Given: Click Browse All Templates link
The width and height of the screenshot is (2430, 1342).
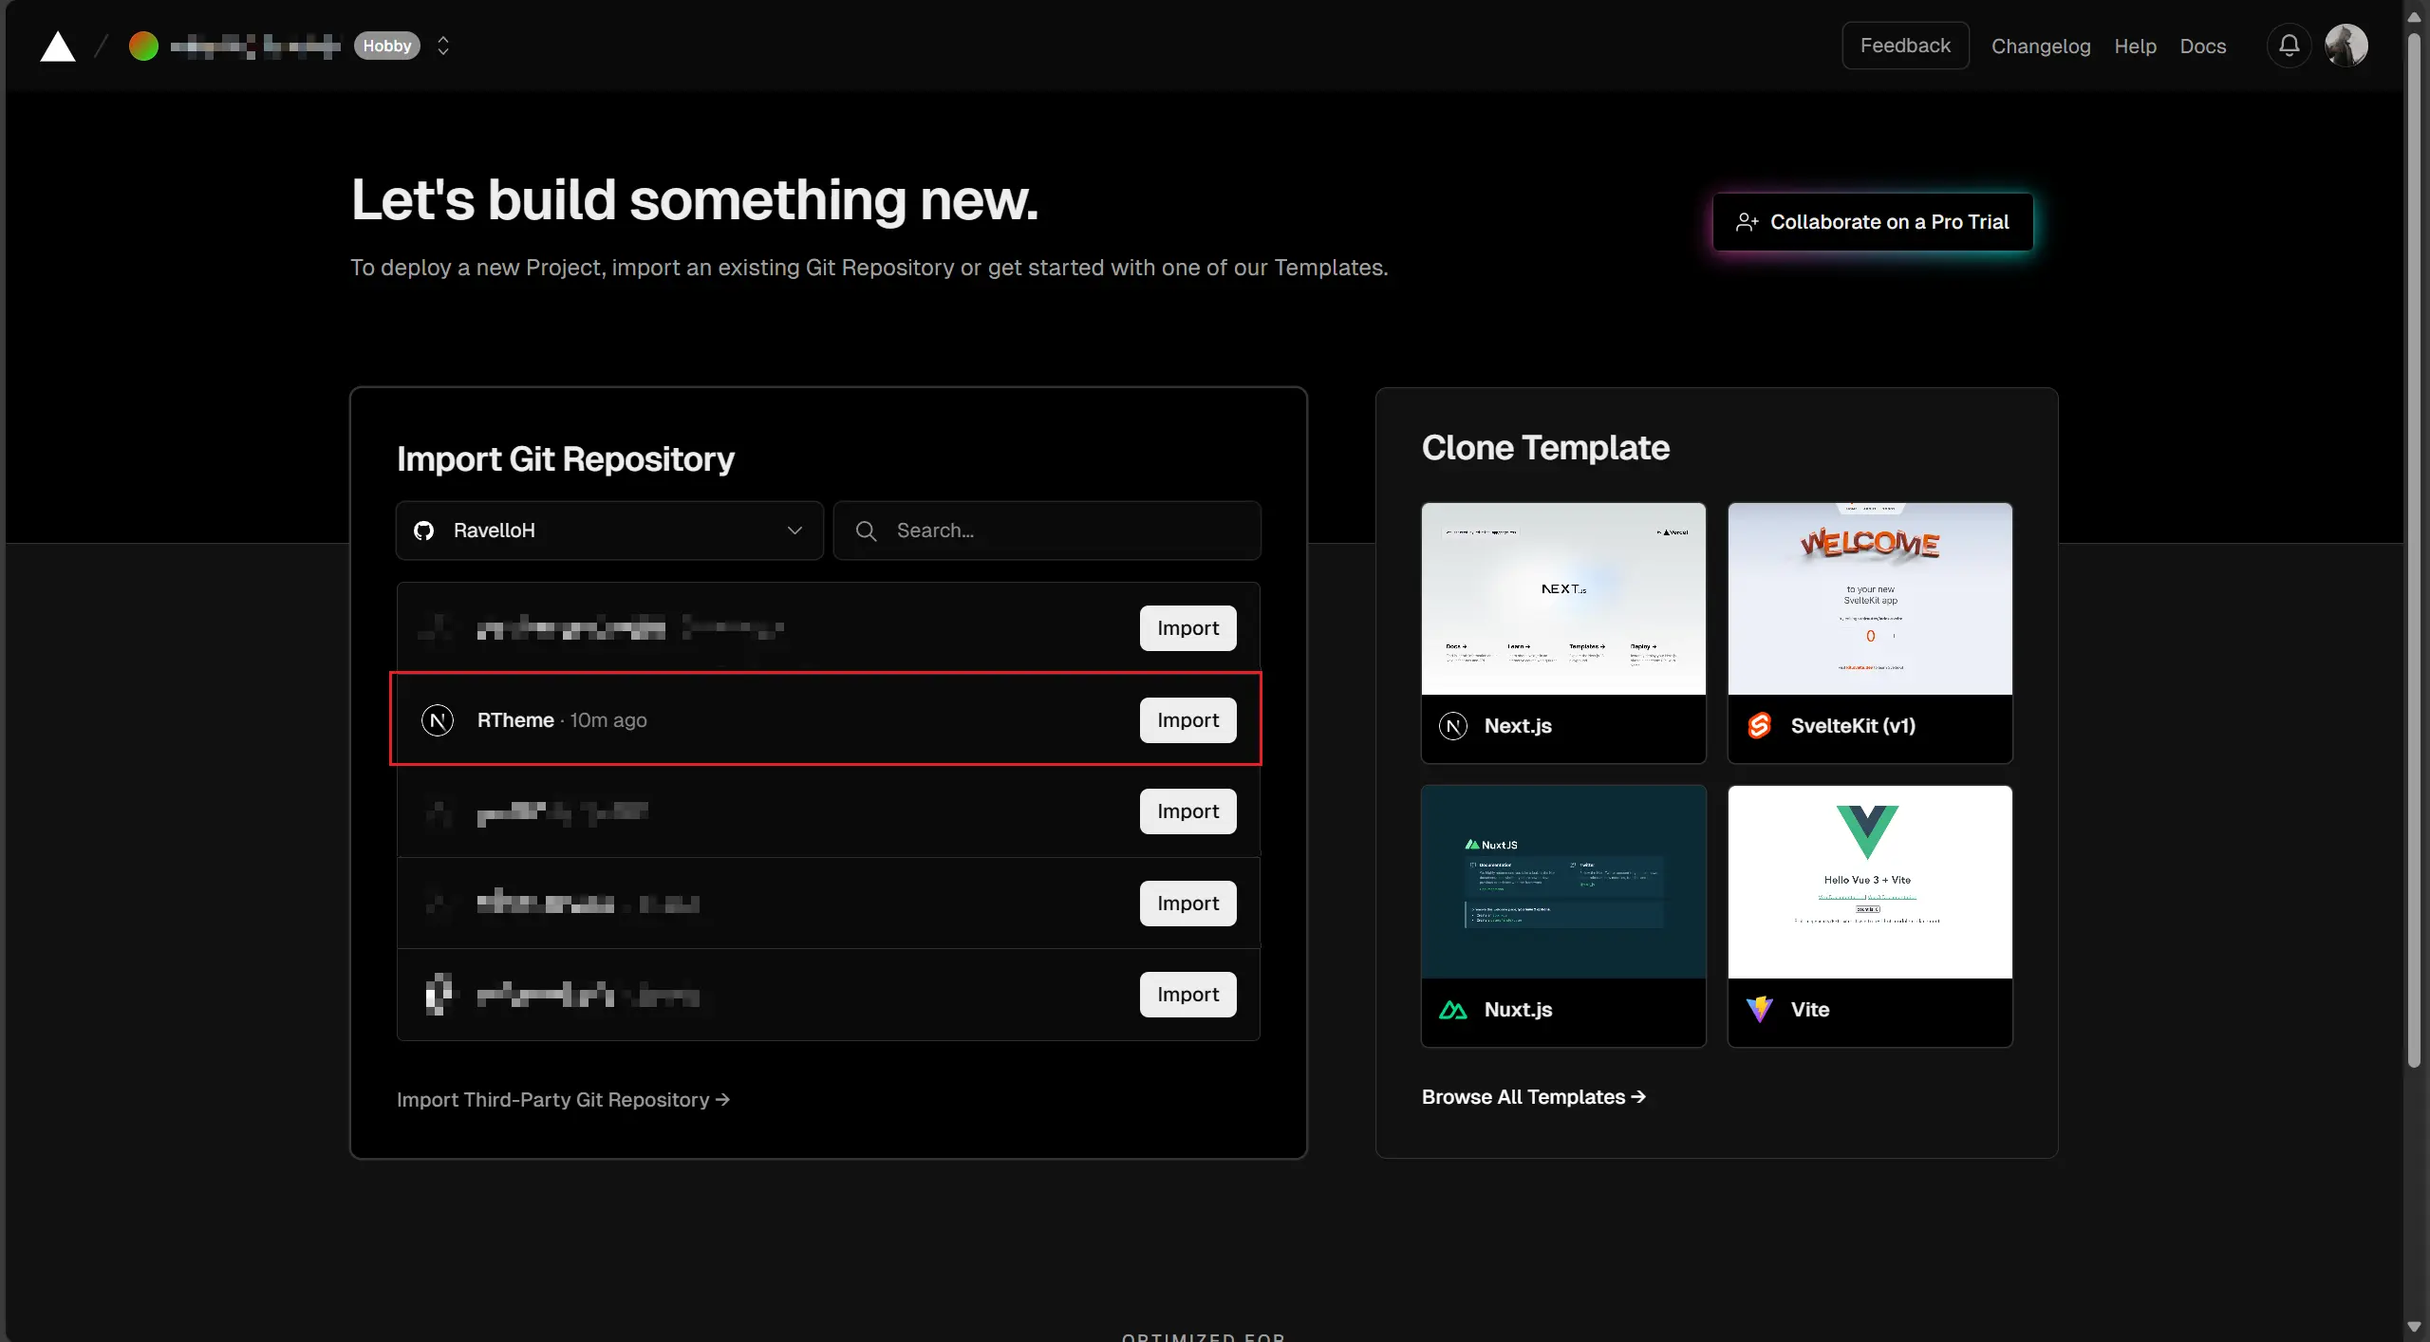Looking at the screenshot, I should (x=1535, y=1096).
